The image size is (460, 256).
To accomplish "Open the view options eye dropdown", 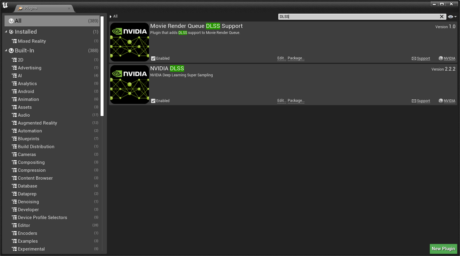I will point(452,17).
